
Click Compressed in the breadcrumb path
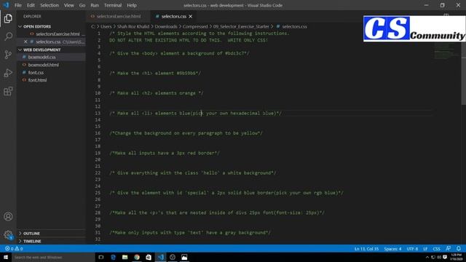pyautogui.click(x=195, y=26)
